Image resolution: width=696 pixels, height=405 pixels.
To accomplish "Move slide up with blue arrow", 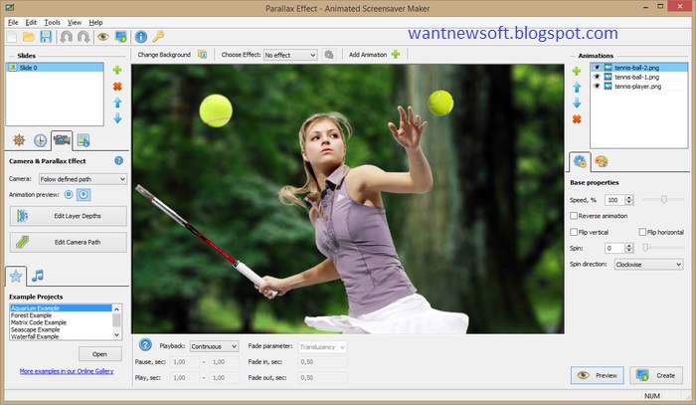I will [x=117, y=102].
